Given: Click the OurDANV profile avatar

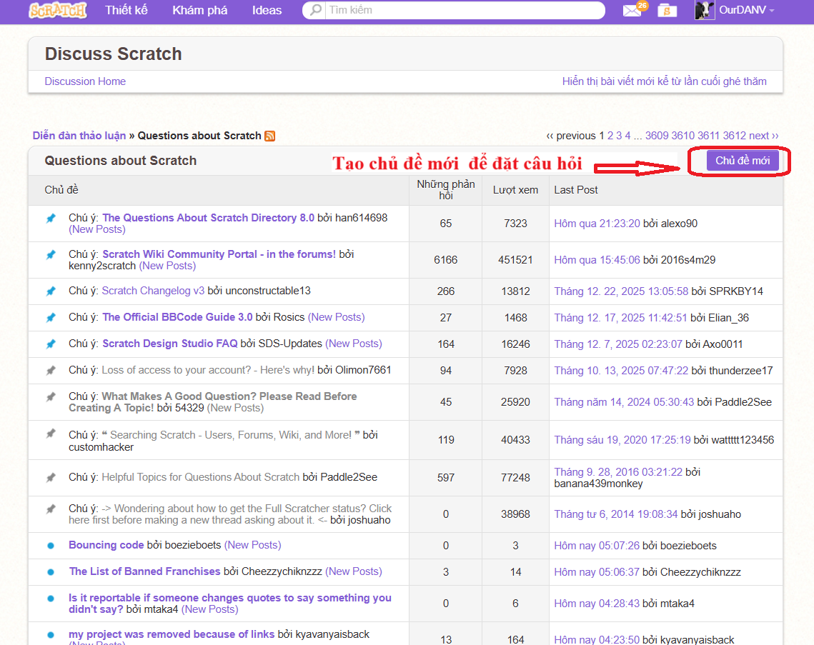Looking at the screenshot, I should point(704,11).
